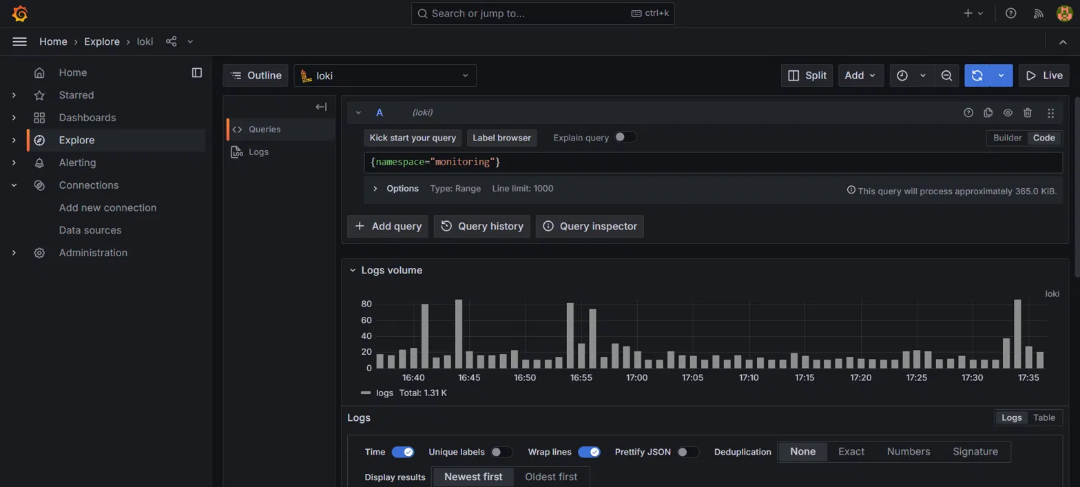1080x487 pixels.
Task: Run query with the refresh icon button
Action: [977, 76]
